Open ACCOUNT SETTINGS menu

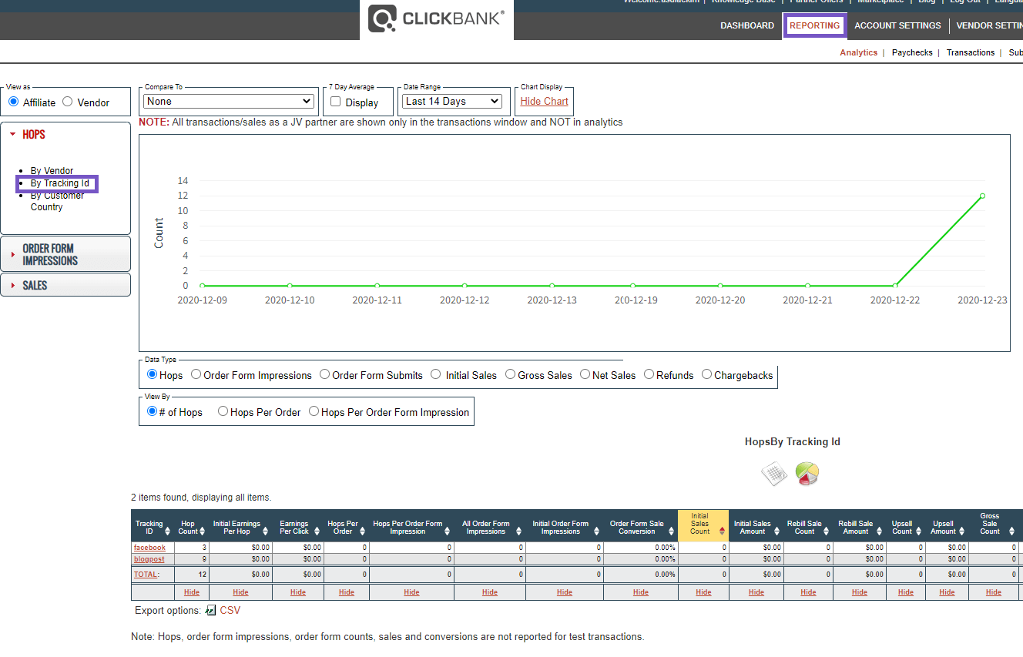pyautogui.click(x=897, y=25)
